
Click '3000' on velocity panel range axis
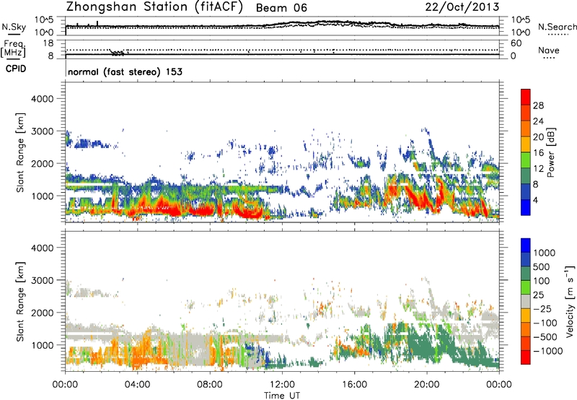43,280
